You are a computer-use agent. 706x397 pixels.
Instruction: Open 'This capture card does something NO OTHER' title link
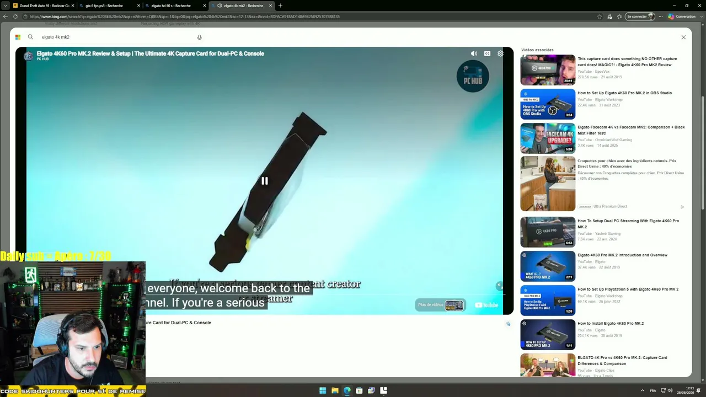pyautogui.click(x=627, y=62)
